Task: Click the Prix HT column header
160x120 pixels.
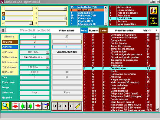Action: click(147, 31)
